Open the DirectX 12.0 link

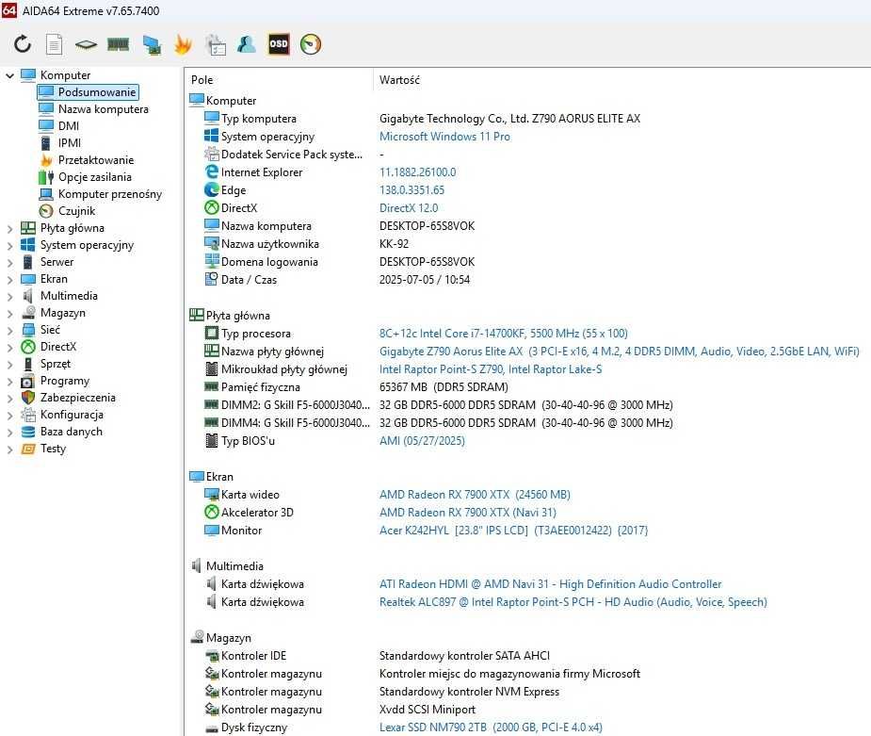[409, 208]
